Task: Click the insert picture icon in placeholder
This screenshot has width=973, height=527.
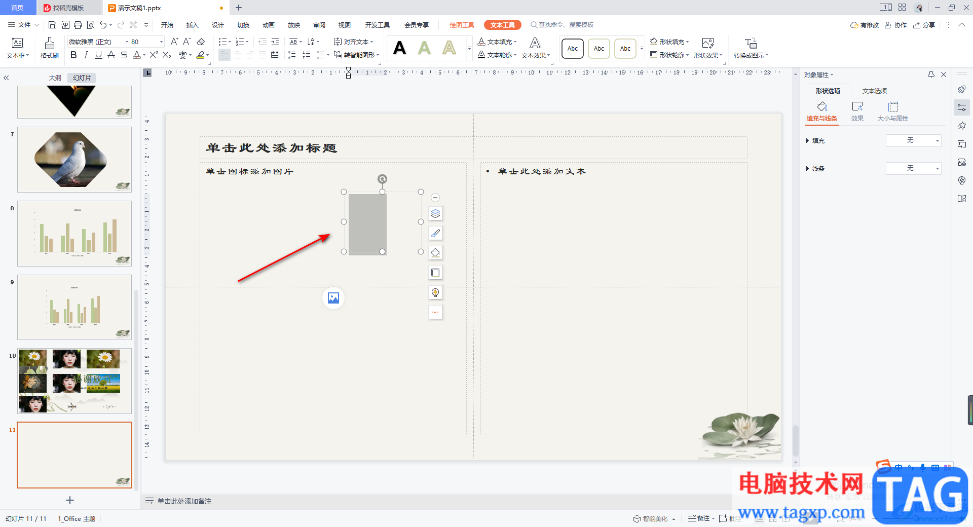Action: (x=333, y=298)
